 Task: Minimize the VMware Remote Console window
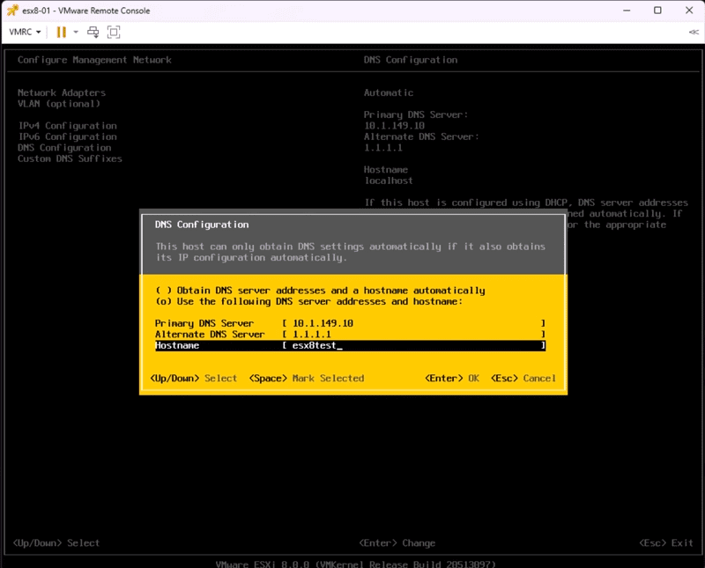tap(627, 11)
